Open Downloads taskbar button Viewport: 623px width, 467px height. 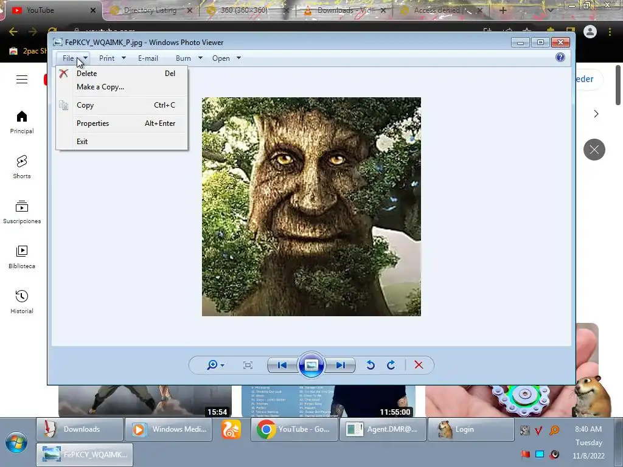[x=80, y=429]
